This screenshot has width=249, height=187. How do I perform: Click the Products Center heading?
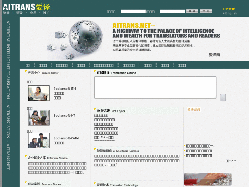coord(43,73)
